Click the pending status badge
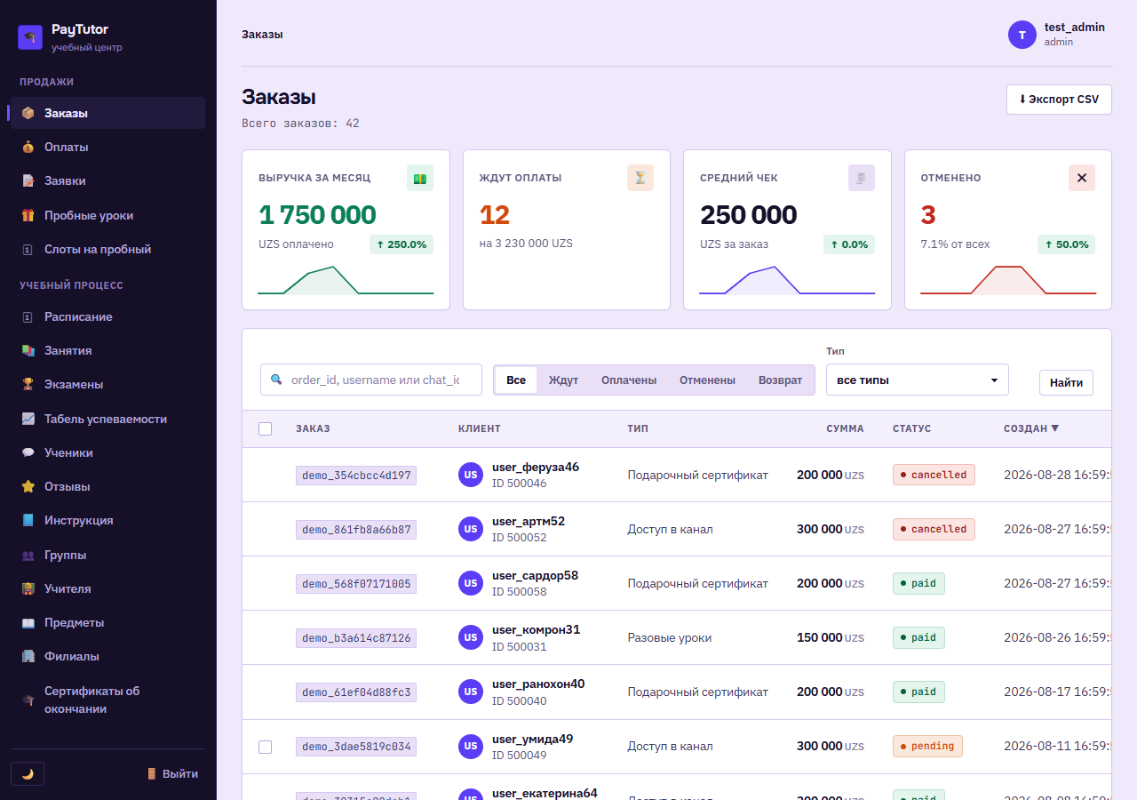Viewport: 1137px width, 800px height. coord(927,746)
